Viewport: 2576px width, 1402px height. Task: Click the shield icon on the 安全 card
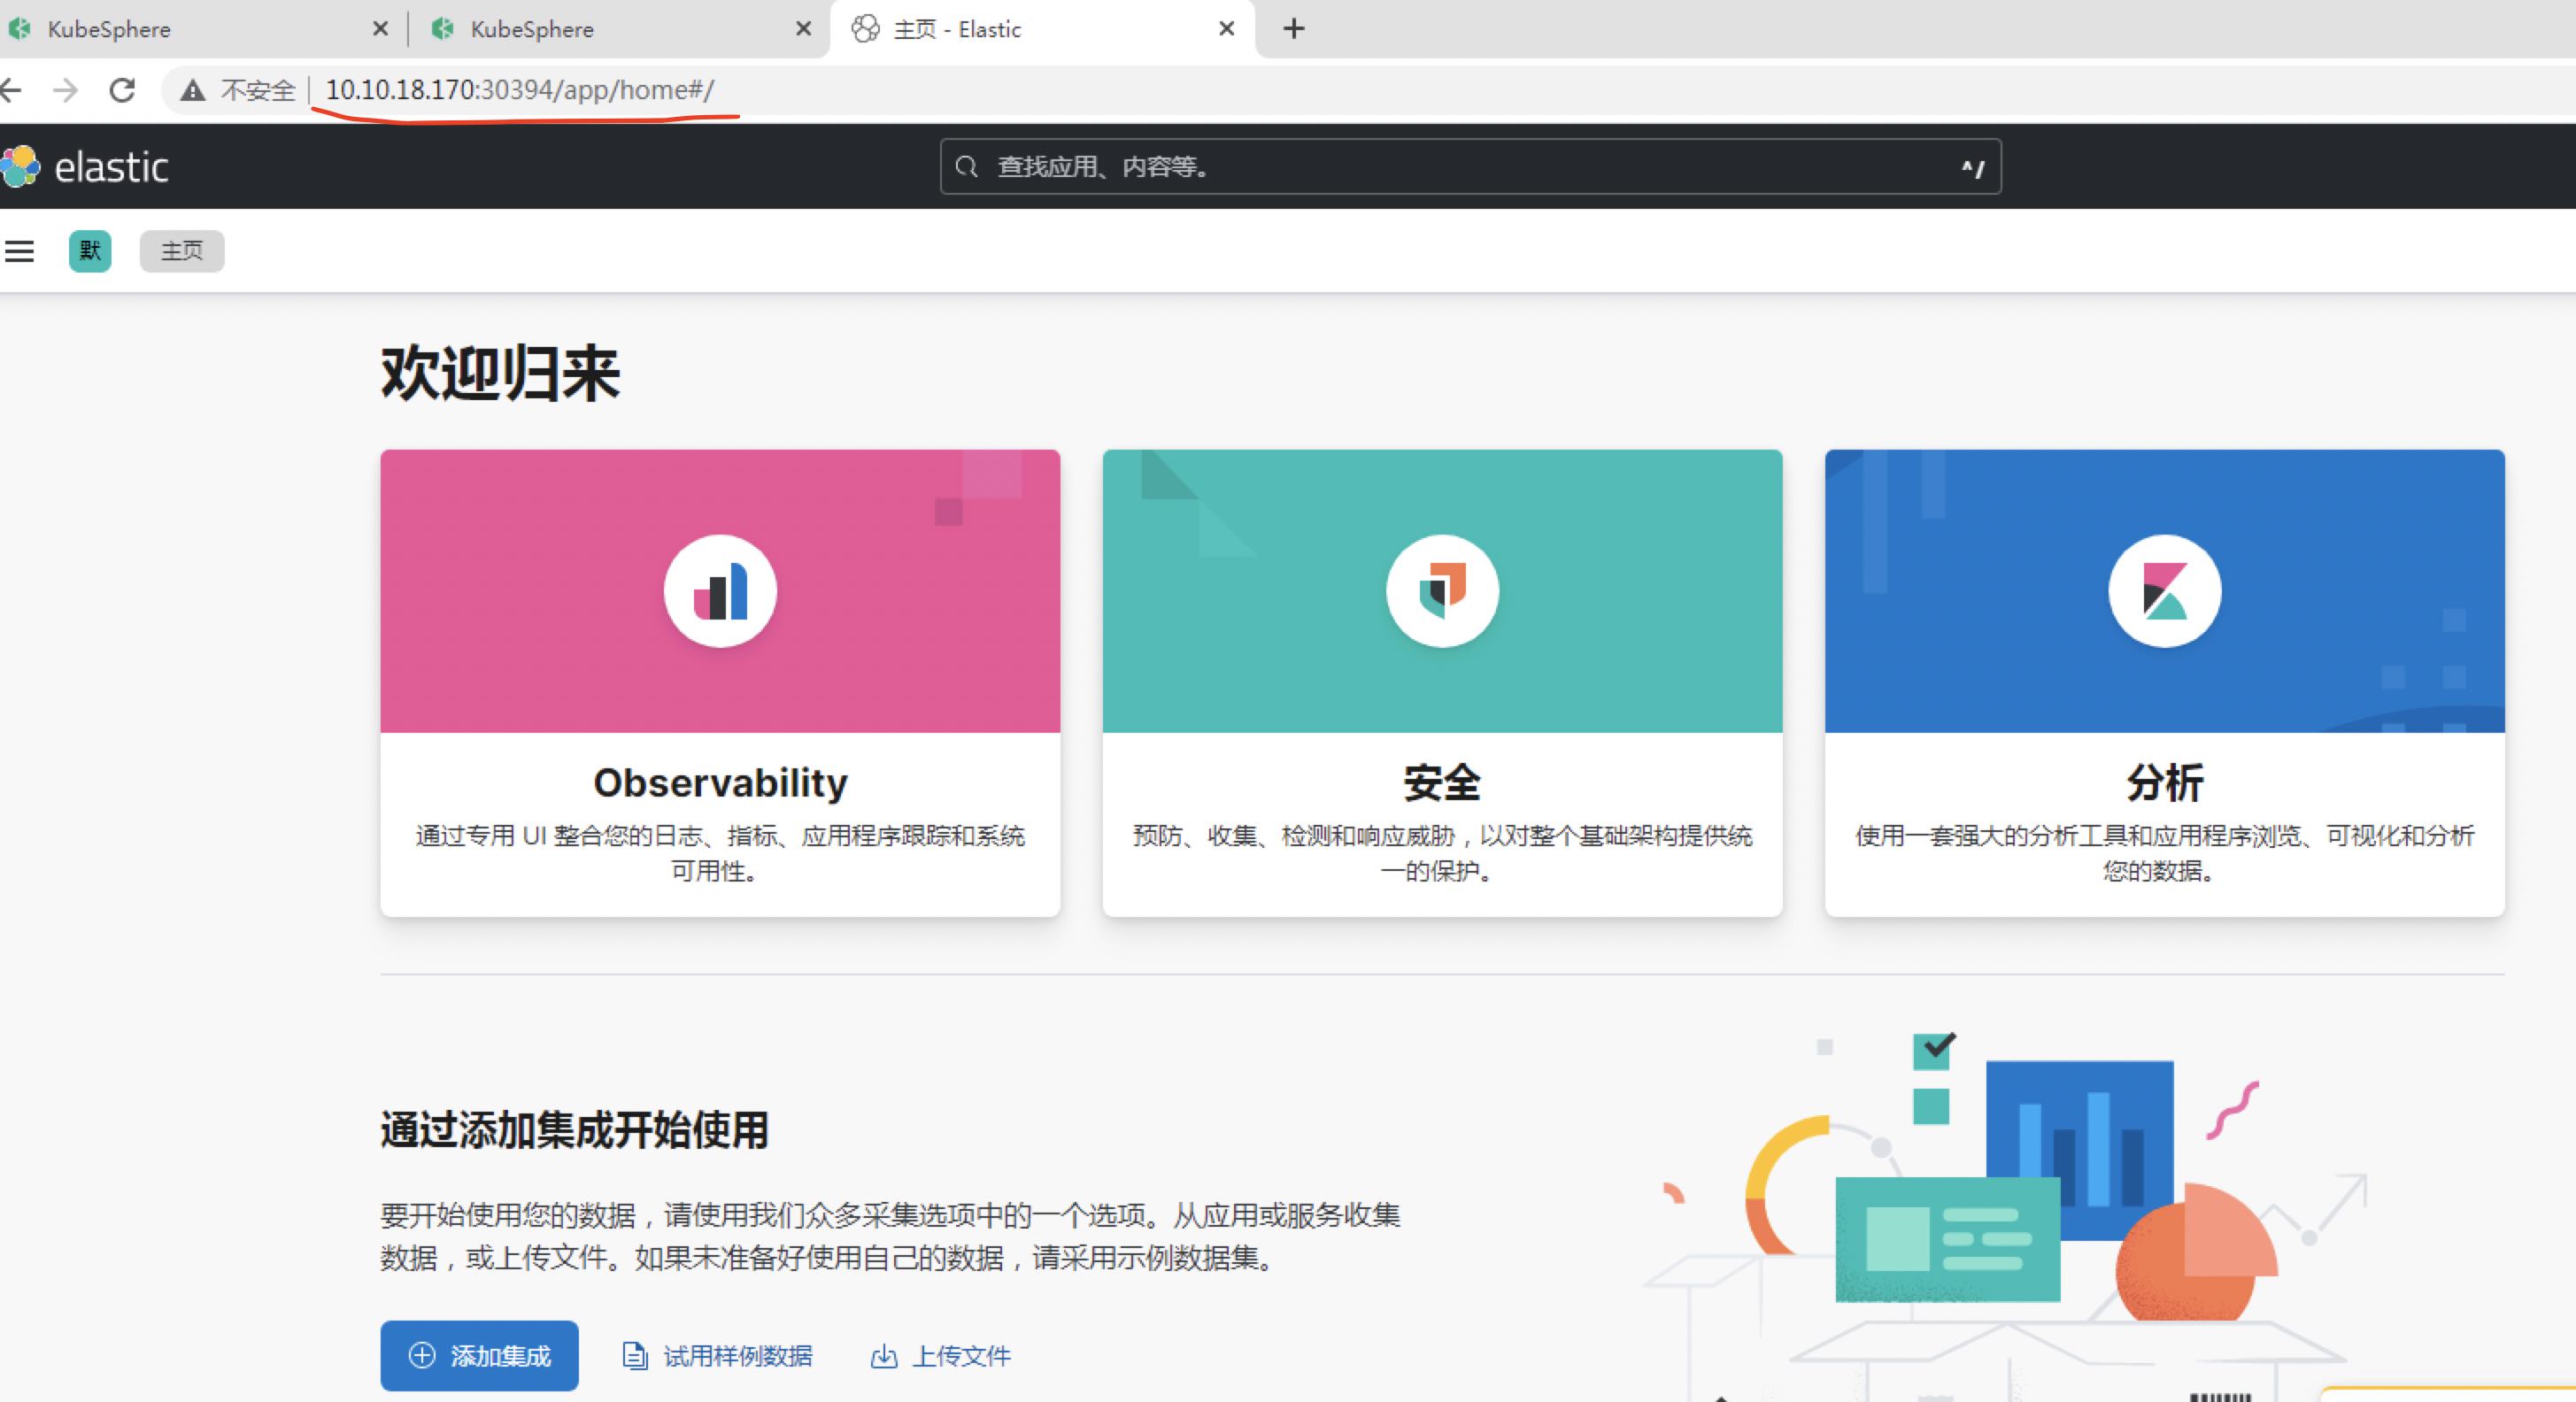tap(1441, 591)
